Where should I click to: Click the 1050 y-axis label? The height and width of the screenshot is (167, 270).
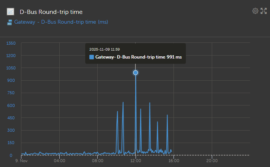click(x=11, y=68)
